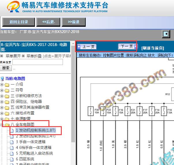Open folder icon for 一 介绍
Screen dimensions: 174x165
[7, 85]
